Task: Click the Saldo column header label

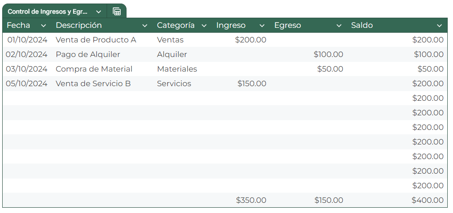Action: pos(362,25)
